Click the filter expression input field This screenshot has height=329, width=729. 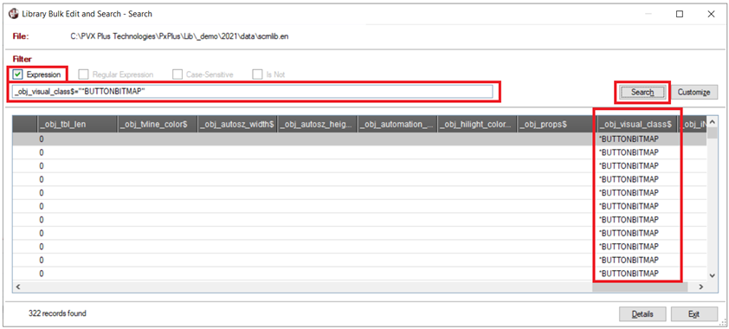click(253, 92)
